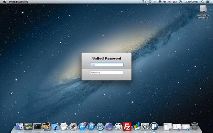Open iPhoto from the Dock

[x=46, y=127]
